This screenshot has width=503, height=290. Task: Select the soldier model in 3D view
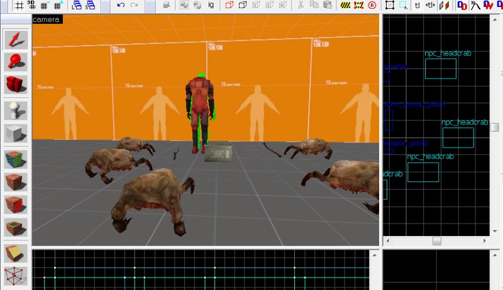coord(200,110)
